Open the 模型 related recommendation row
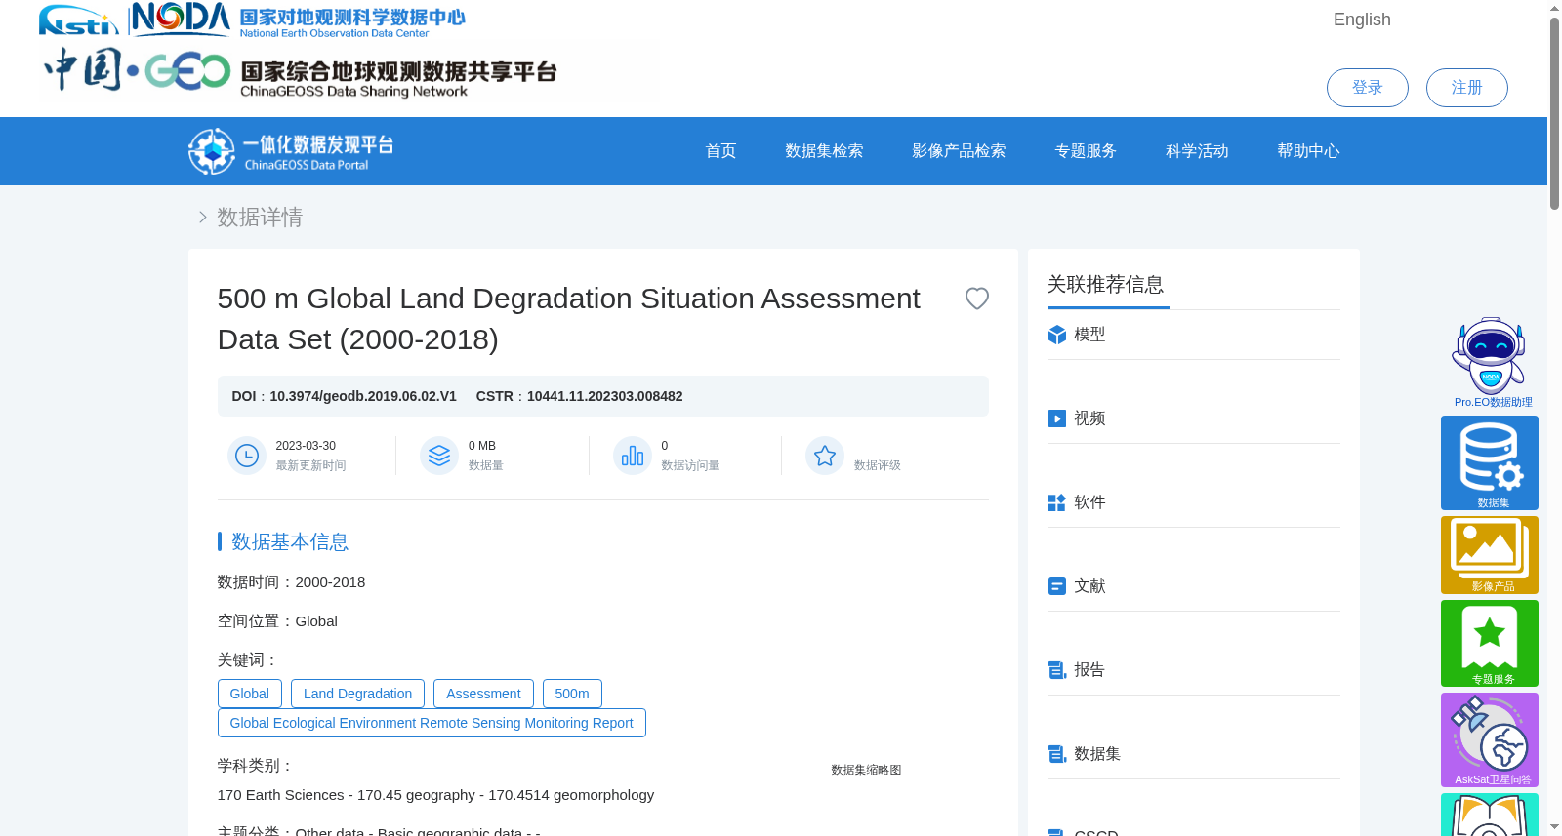Image resolution: width=1562 pixels, height=836 pixels. [1193, 335]
